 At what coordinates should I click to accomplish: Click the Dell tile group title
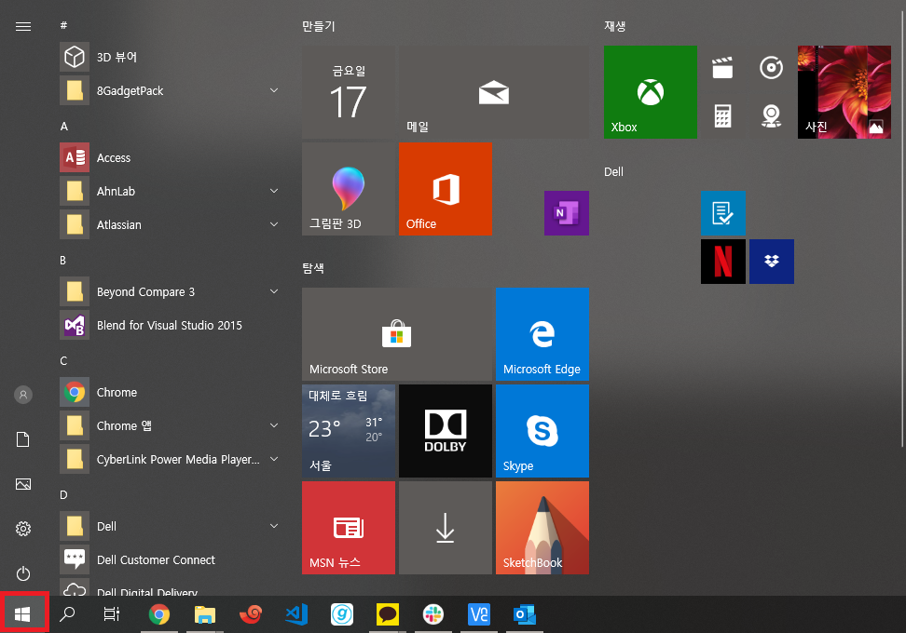coord(613,172)
